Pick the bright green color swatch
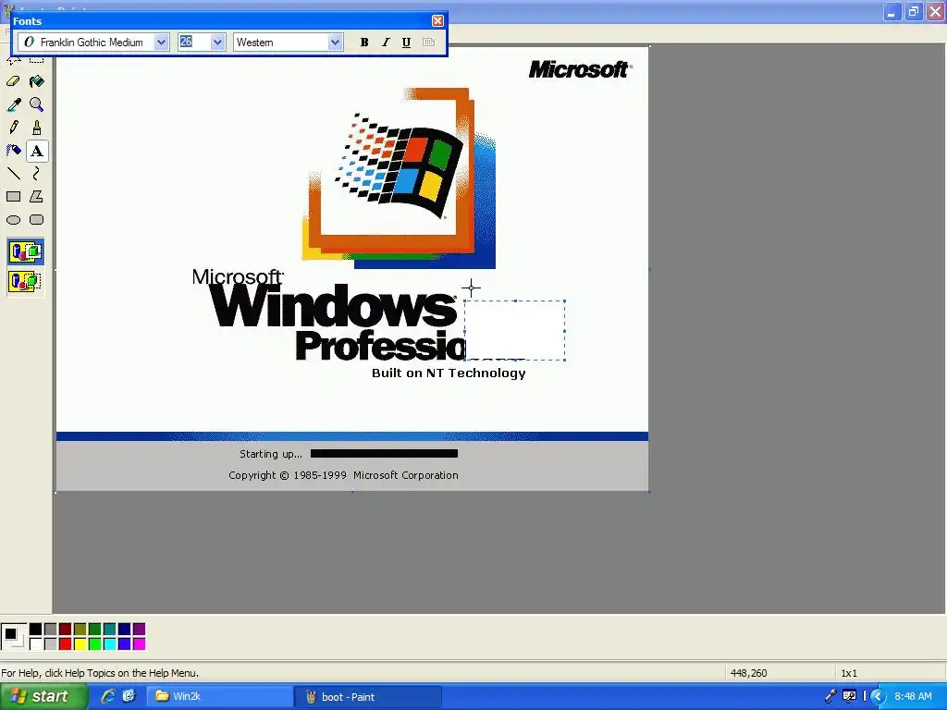 pyautogui.click(x=95, y=644)
